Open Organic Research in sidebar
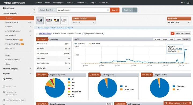 (12, 22)
